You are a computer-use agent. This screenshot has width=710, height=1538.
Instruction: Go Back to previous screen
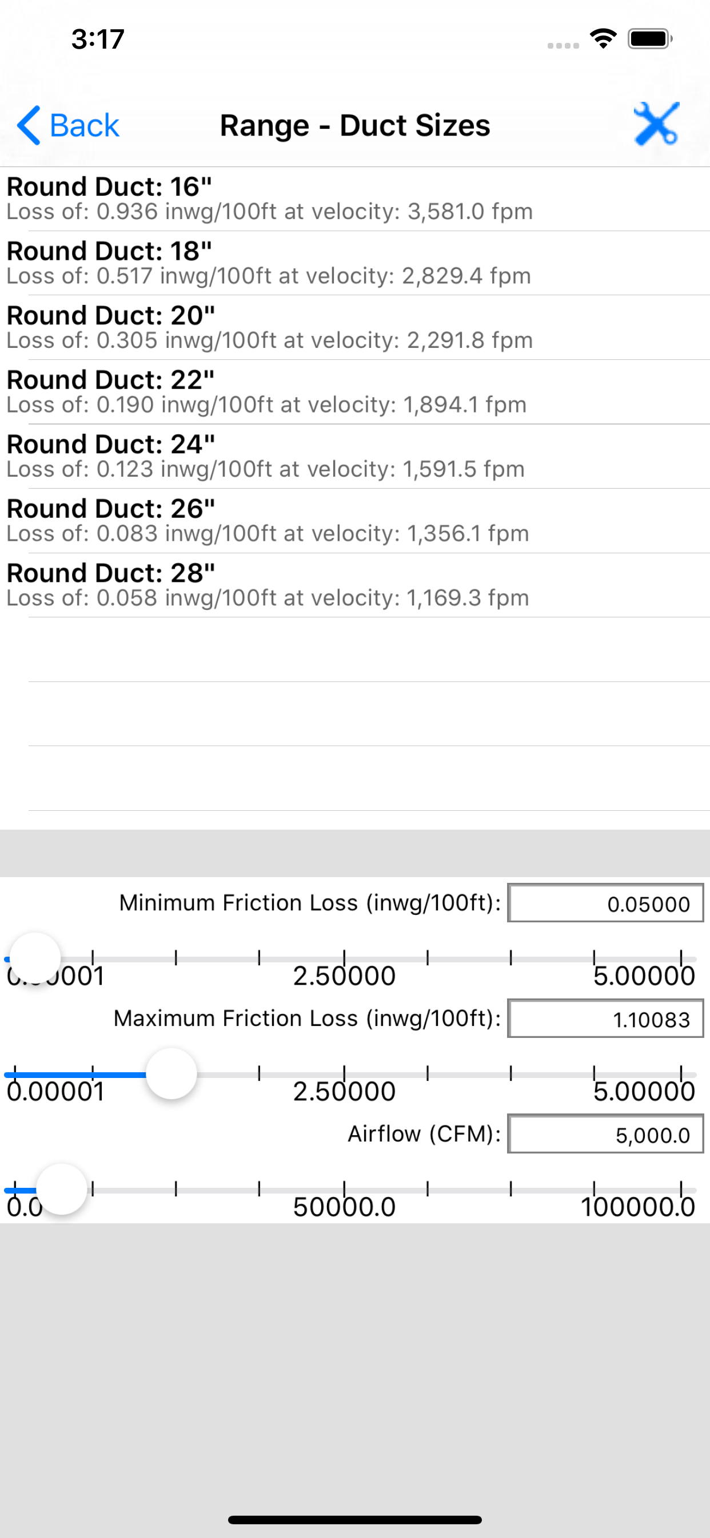pos(69,125)
